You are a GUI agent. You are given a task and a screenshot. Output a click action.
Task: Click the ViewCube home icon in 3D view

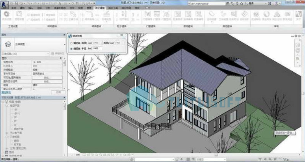(298, 45)
